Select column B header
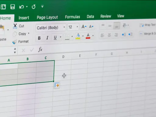Screen dimensions: 156x117 [x=27, y=59]
